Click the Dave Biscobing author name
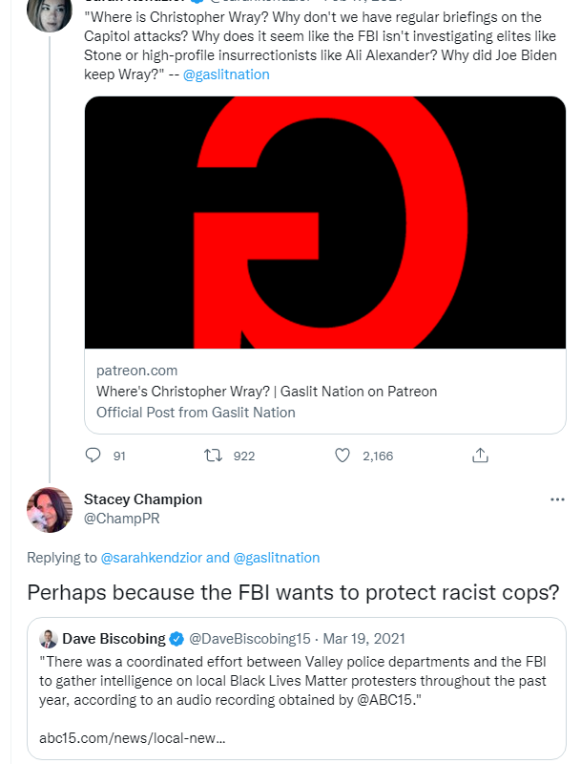 (x=114, y=639)
